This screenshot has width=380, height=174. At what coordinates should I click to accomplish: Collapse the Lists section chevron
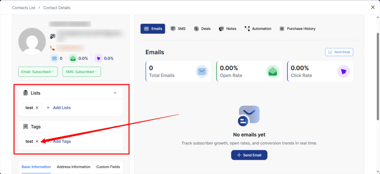point(115,93)
